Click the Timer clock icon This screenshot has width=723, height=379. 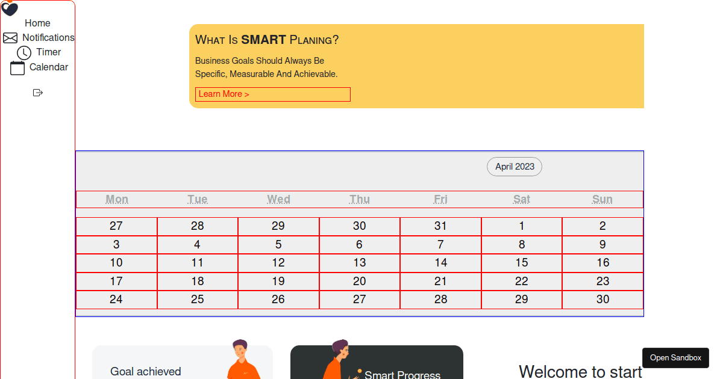pos(24,53)
